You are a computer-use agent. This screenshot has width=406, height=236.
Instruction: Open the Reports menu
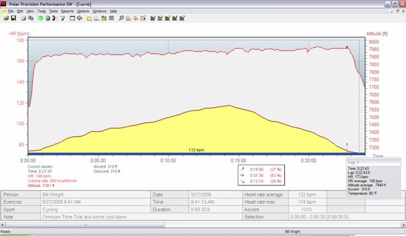point(67,11)
